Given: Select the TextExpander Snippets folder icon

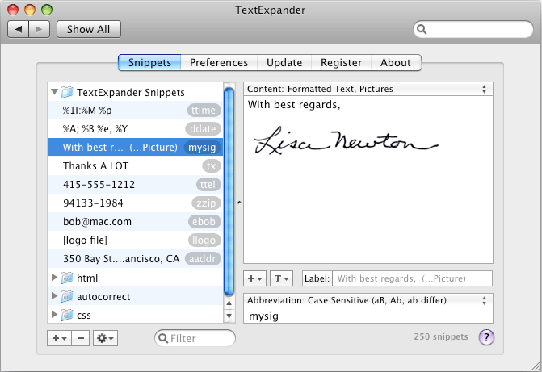Looking at the screenshot, I should coord(67,92).
